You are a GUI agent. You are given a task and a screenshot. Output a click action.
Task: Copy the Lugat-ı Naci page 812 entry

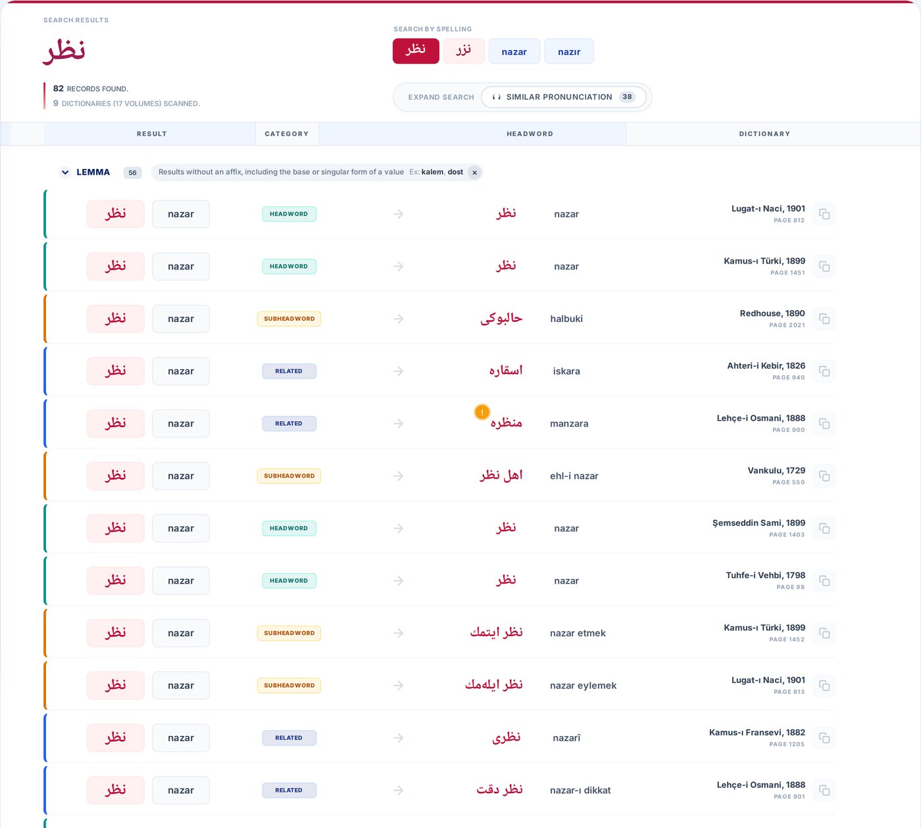point(824,214)
